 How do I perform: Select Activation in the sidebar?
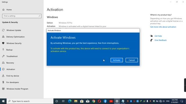[x=11, y=69]
